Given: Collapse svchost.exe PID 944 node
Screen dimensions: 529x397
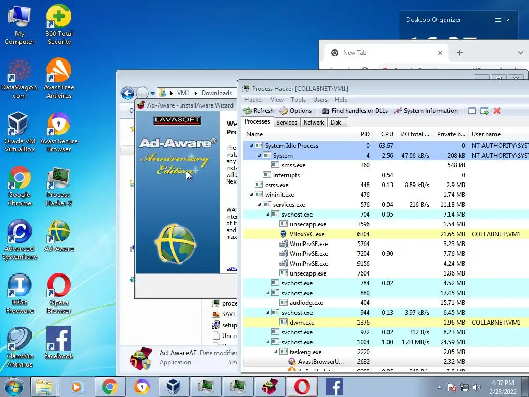Looking at the screenshot, I should coord(268,312).
